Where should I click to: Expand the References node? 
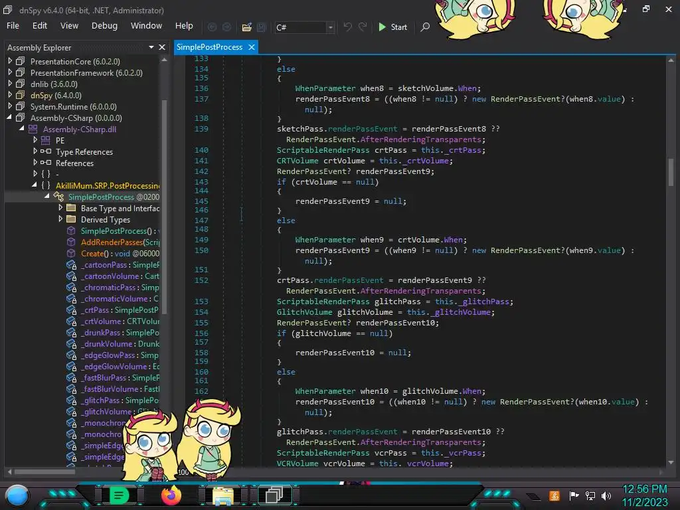(35, 163)
